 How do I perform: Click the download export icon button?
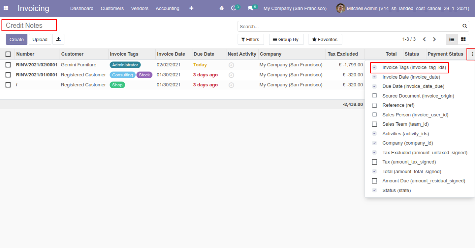tap(58, 39)
